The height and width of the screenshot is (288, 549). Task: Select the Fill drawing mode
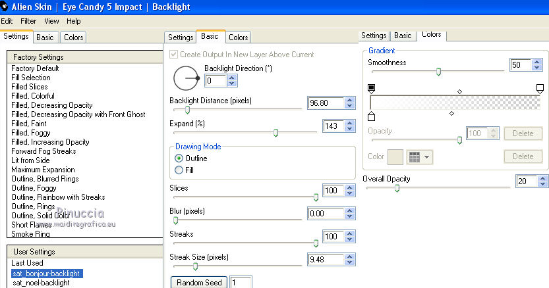[179, 170]
